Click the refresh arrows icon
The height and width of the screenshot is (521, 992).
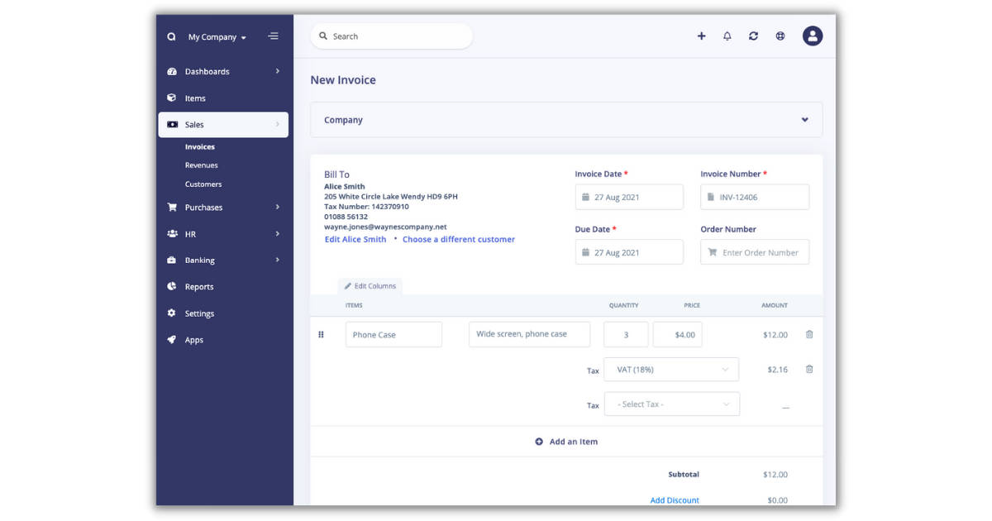753,36
